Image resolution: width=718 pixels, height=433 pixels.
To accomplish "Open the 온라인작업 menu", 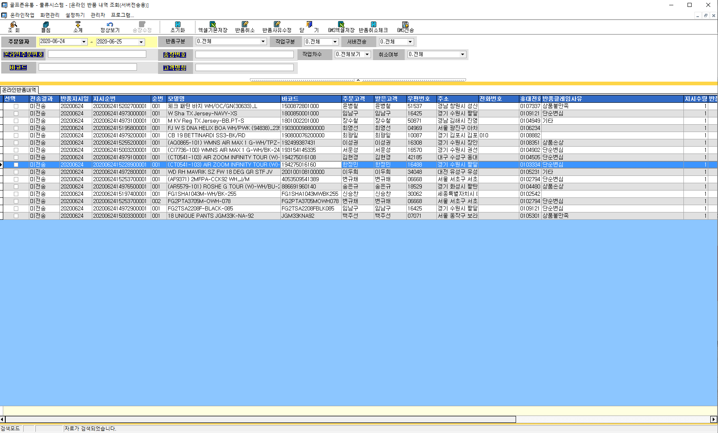I will click(22, 15).
